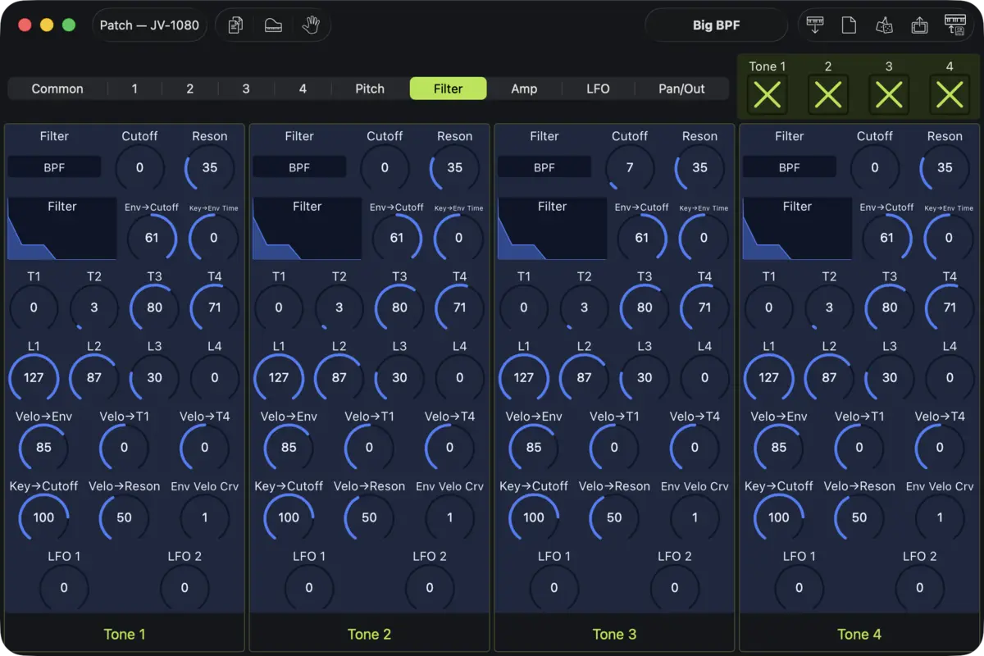Click the Tone 1 T2 knob

click(94, 307)
